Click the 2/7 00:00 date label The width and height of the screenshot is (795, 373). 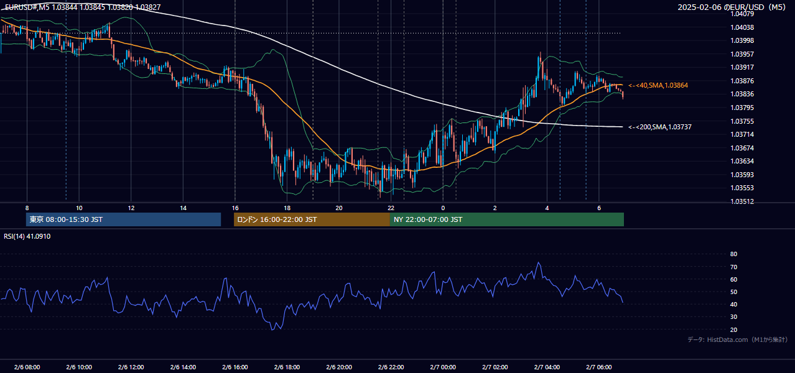pyautogui.click(x=443, y=367)
